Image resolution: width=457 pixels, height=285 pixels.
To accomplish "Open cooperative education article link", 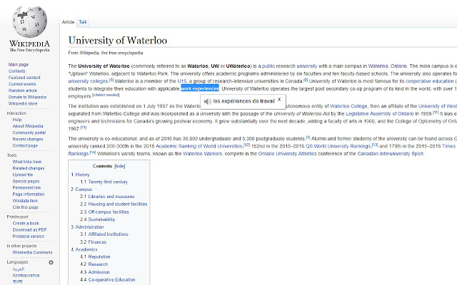I will pyautogui.click(x=430, y=81).
